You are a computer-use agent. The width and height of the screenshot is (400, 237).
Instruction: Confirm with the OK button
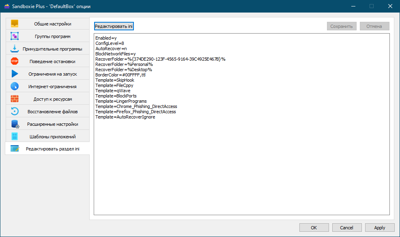point(314,228)
